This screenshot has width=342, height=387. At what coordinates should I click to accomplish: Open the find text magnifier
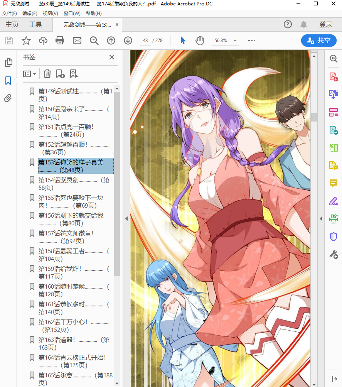[x=94, y=41]
